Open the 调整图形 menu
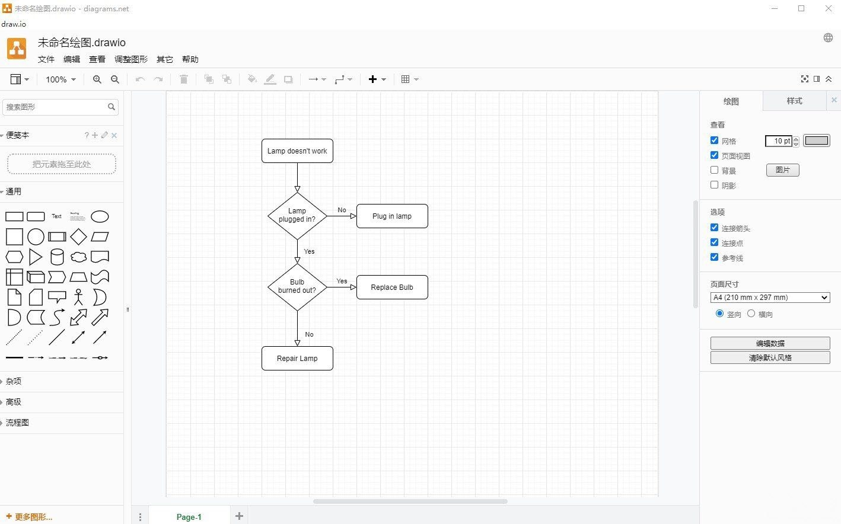 (131, 59)
